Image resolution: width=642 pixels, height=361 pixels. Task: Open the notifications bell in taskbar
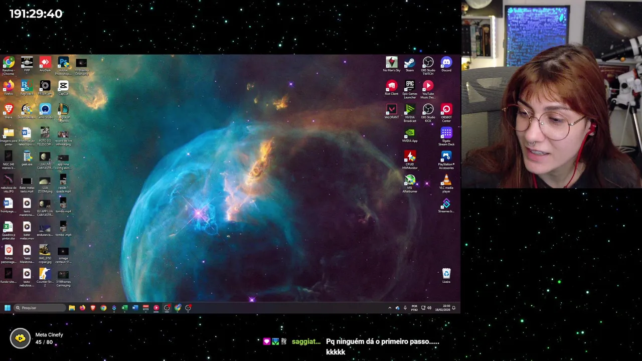click(454, 308)
